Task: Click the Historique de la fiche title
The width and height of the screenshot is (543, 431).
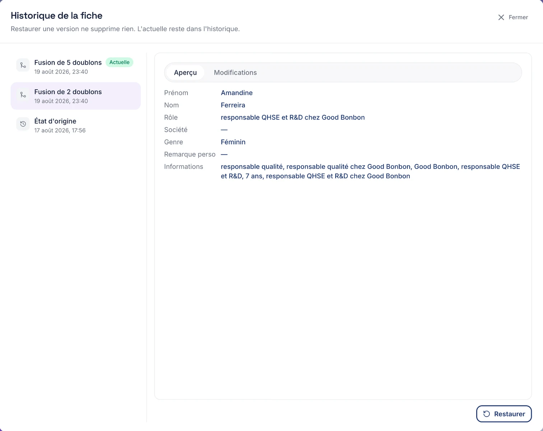Action: pos(56,15)
